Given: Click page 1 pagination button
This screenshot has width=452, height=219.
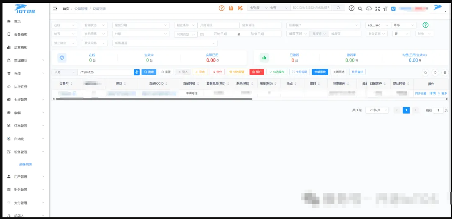Looking at the screenshot, I should (406, 110).
